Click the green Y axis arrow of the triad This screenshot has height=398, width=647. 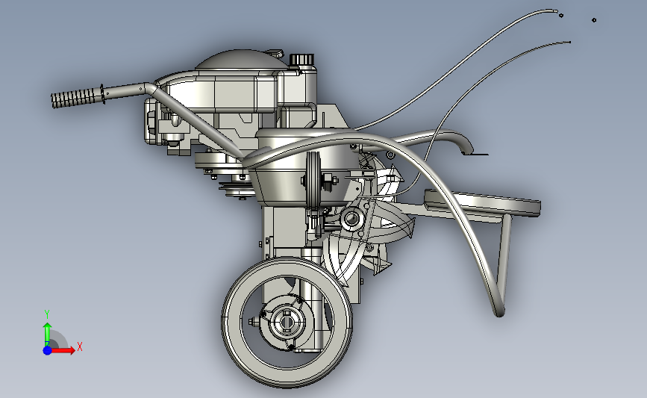(x=47, y=333)
